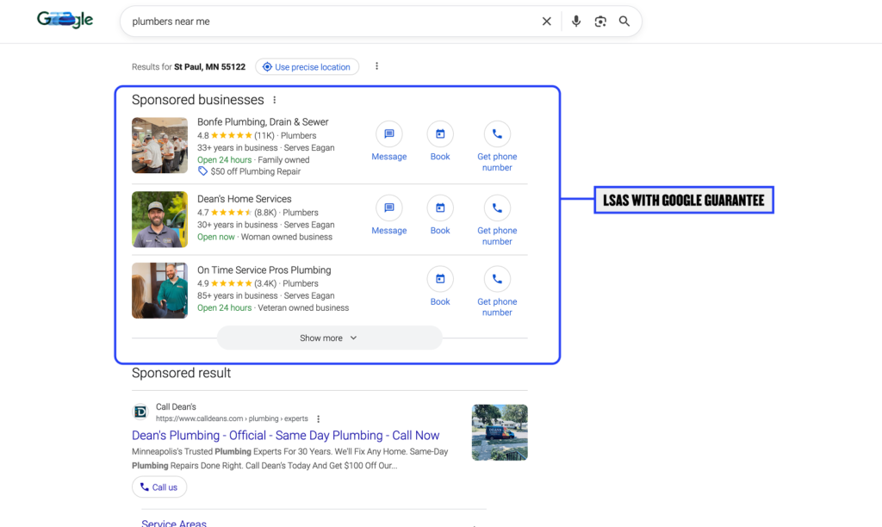Click the phone icon for Bonfe Plumbing
Image resolution: width=882 pixels, height=527 pixels.
pos(497,133)
